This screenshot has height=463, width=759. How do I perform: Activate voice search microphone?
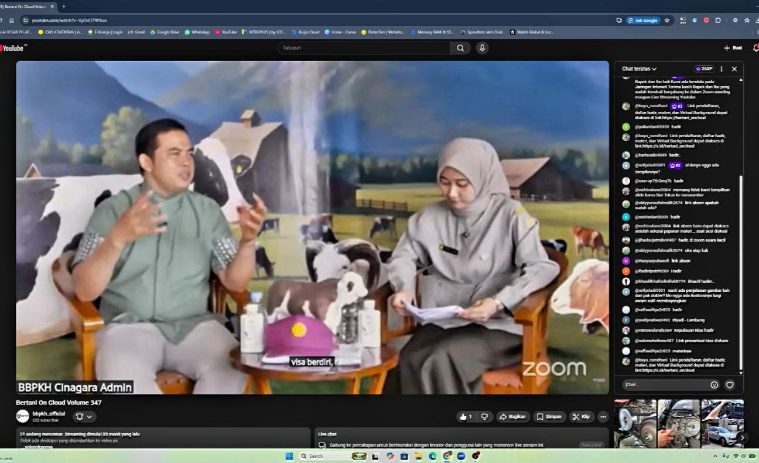pos(482,48)
